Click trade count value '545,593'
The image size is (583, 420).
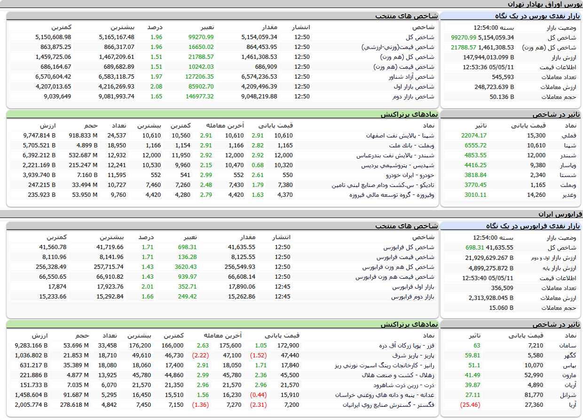[x=503, y=77]
